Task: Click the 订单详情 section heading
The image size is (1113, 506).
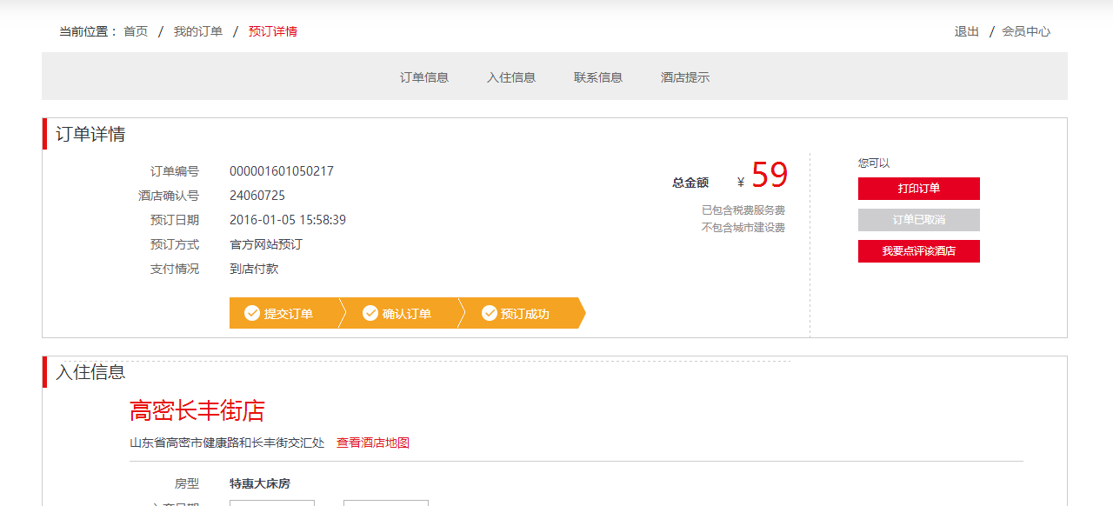Action: pos(90,134)
